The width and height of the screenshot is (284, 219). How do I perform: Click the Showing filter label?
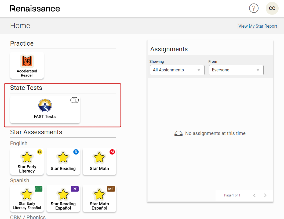pyautogui.click(x=156, y=61)
